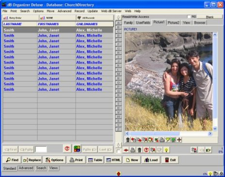The height and width of the screenshot is (177, 225).
Task: Open the File menu
Action: (5, 11)
